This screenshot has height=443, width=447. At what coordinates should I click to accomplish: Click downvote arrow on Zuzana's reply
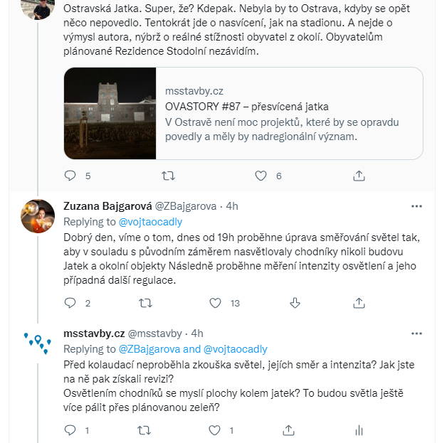coord(295,303)
